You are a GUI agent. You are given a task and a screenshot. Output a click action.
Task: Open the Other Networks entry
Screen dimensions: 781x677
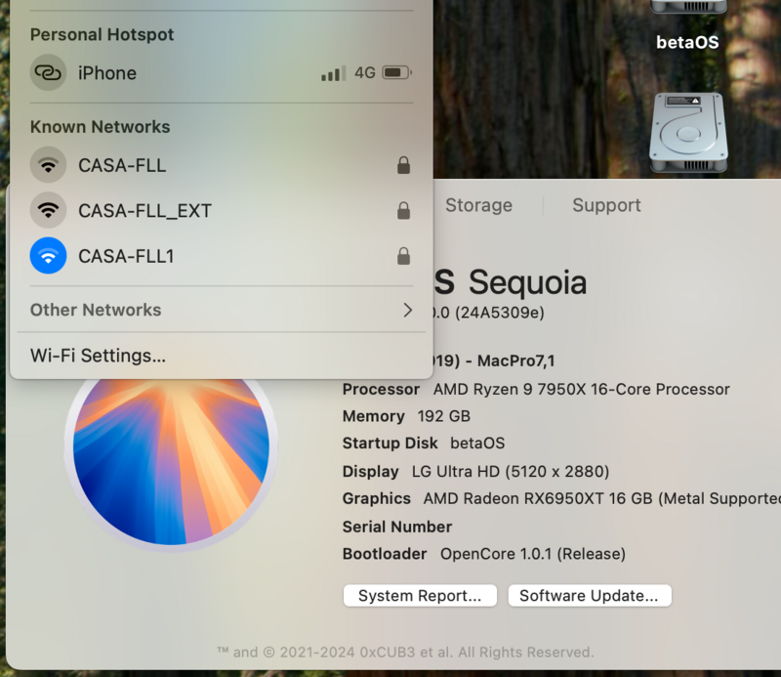point(222,310)
